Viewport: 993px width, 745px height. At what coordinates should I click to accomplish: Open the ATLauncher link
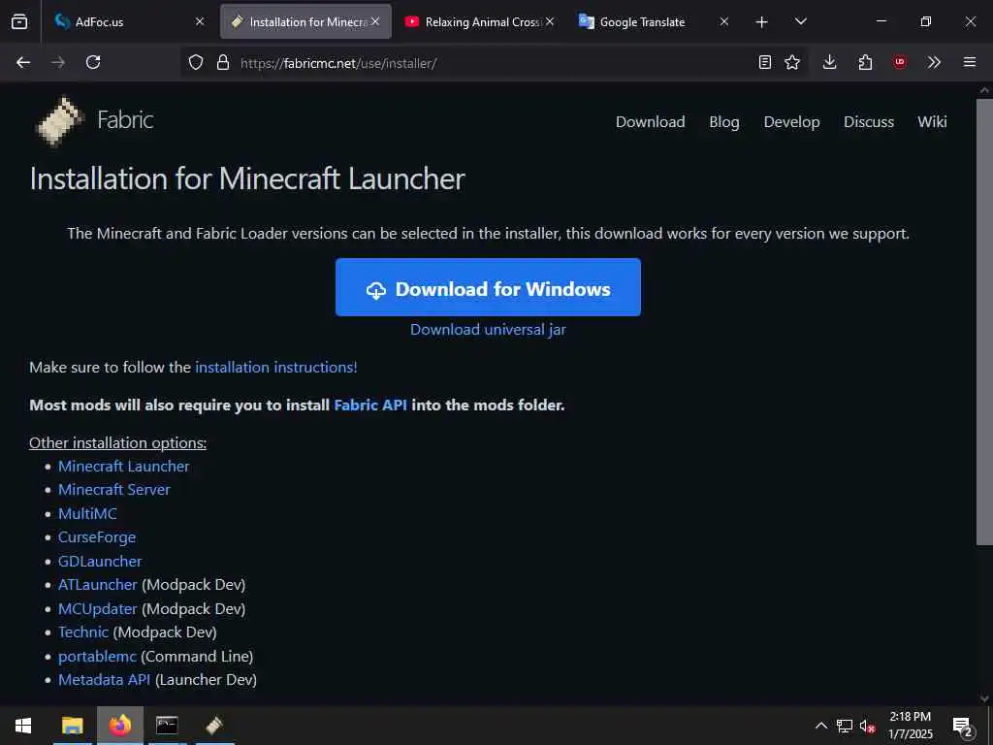point(98,585)
